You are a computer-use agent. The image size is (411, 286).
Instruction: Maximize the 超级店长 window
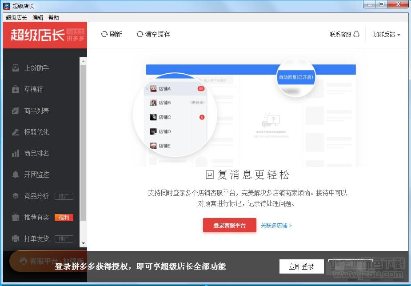tap(382, 4)
